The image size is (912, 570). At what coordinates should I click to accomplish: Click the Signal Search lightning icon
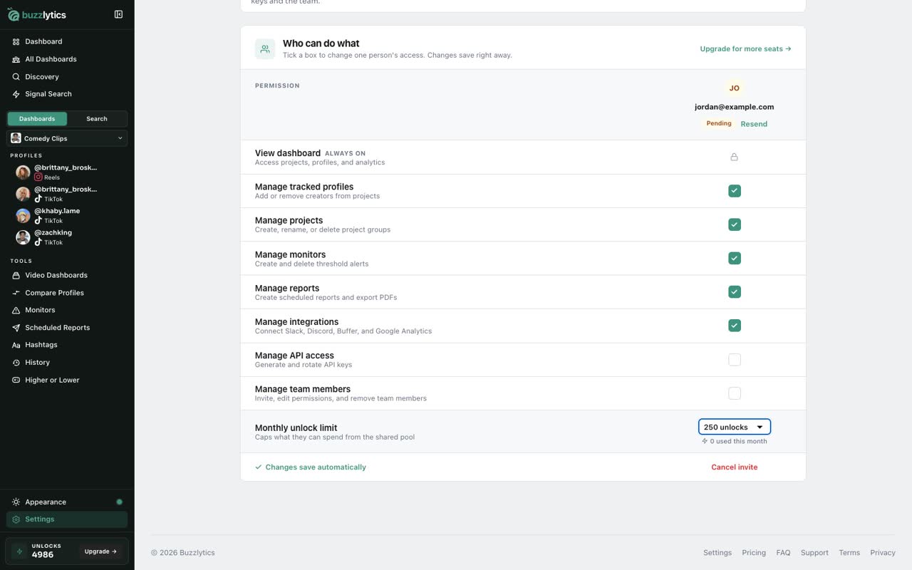(16, 94)
